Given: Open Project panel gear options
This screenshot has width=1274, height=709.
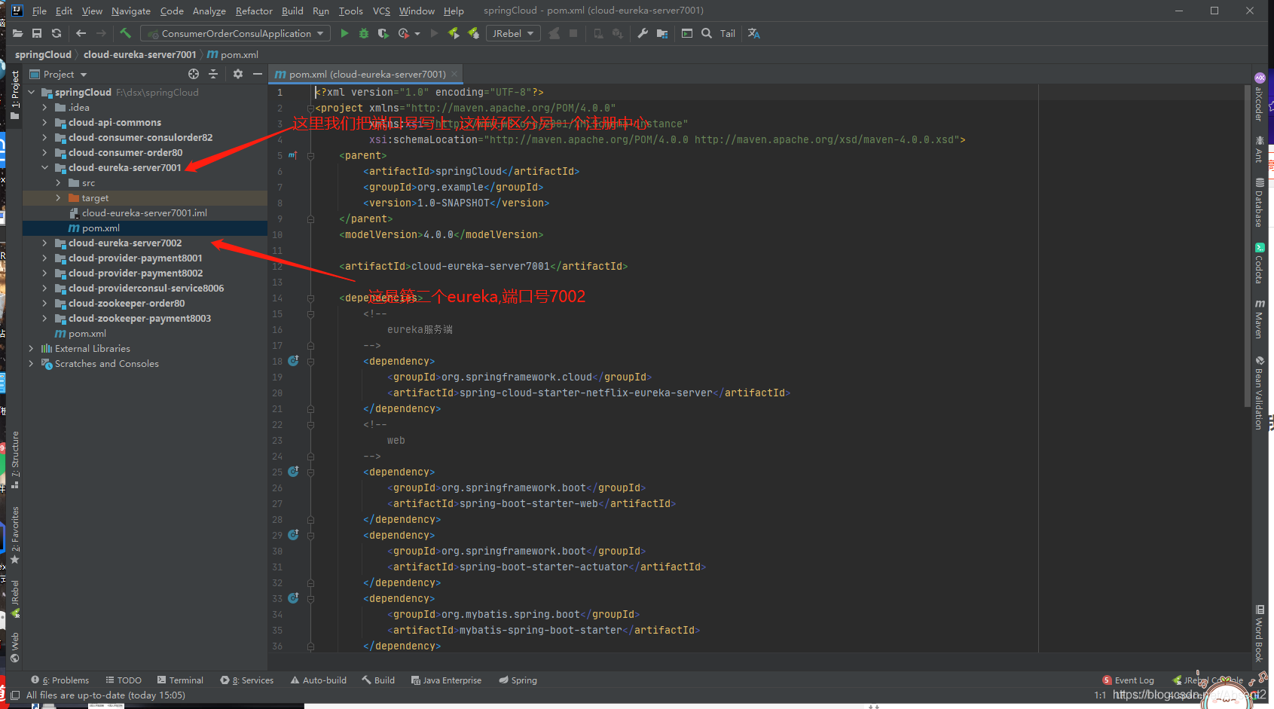Looking at the screenshot, I should pyautogui.click(x=238, y=74).
